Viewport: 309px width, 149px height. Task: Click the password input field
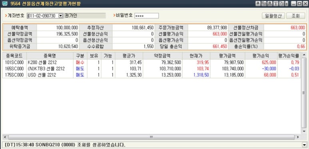(146, 16)
